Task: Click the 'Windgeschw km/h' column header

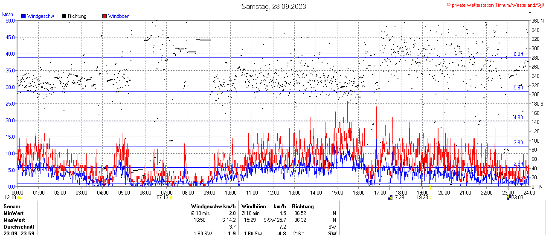Action: 213,206
